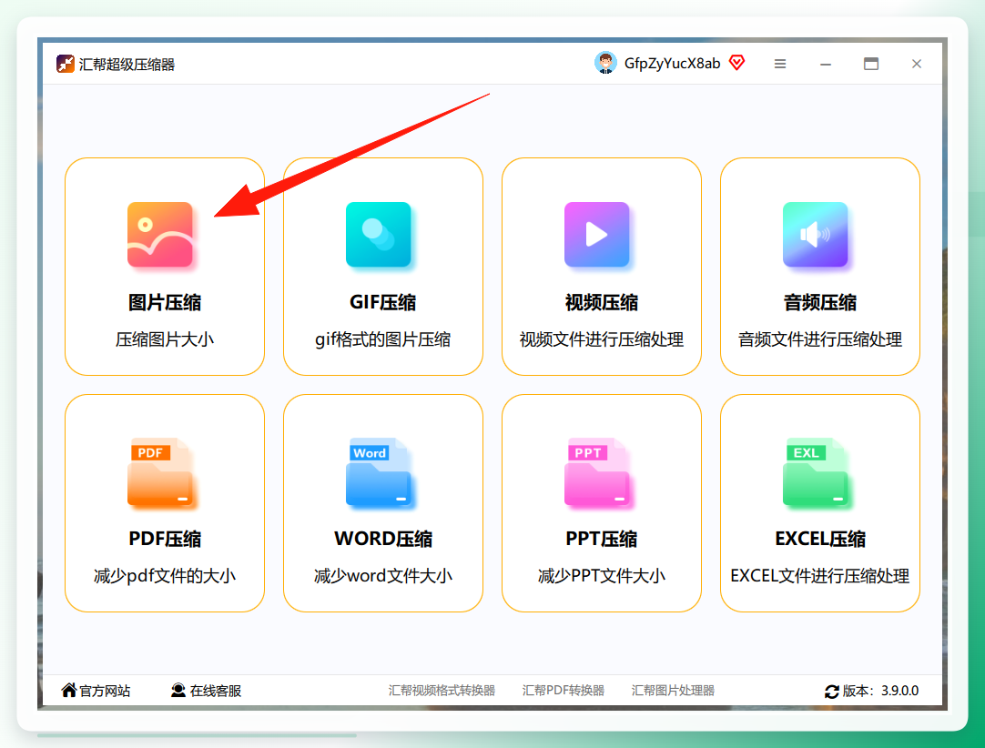Click the 音频文件进行压缩处理 description
Screen dimensions: 985x748
coord(820,339)
